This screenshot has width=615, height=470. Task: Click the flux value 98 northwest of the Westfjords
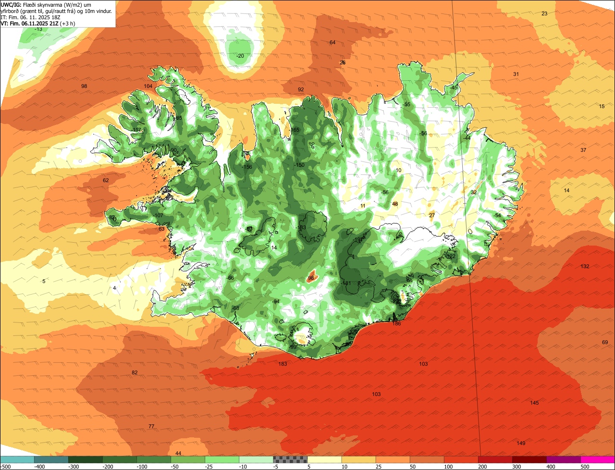click(84, 87)
